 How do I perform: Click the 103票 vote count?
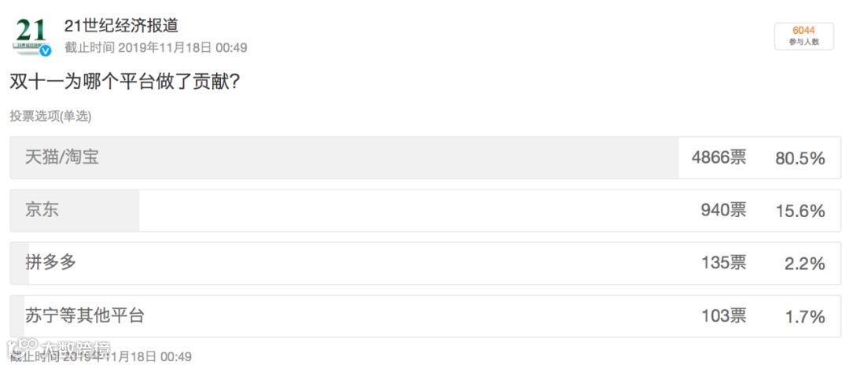click(x=723, y=315)
